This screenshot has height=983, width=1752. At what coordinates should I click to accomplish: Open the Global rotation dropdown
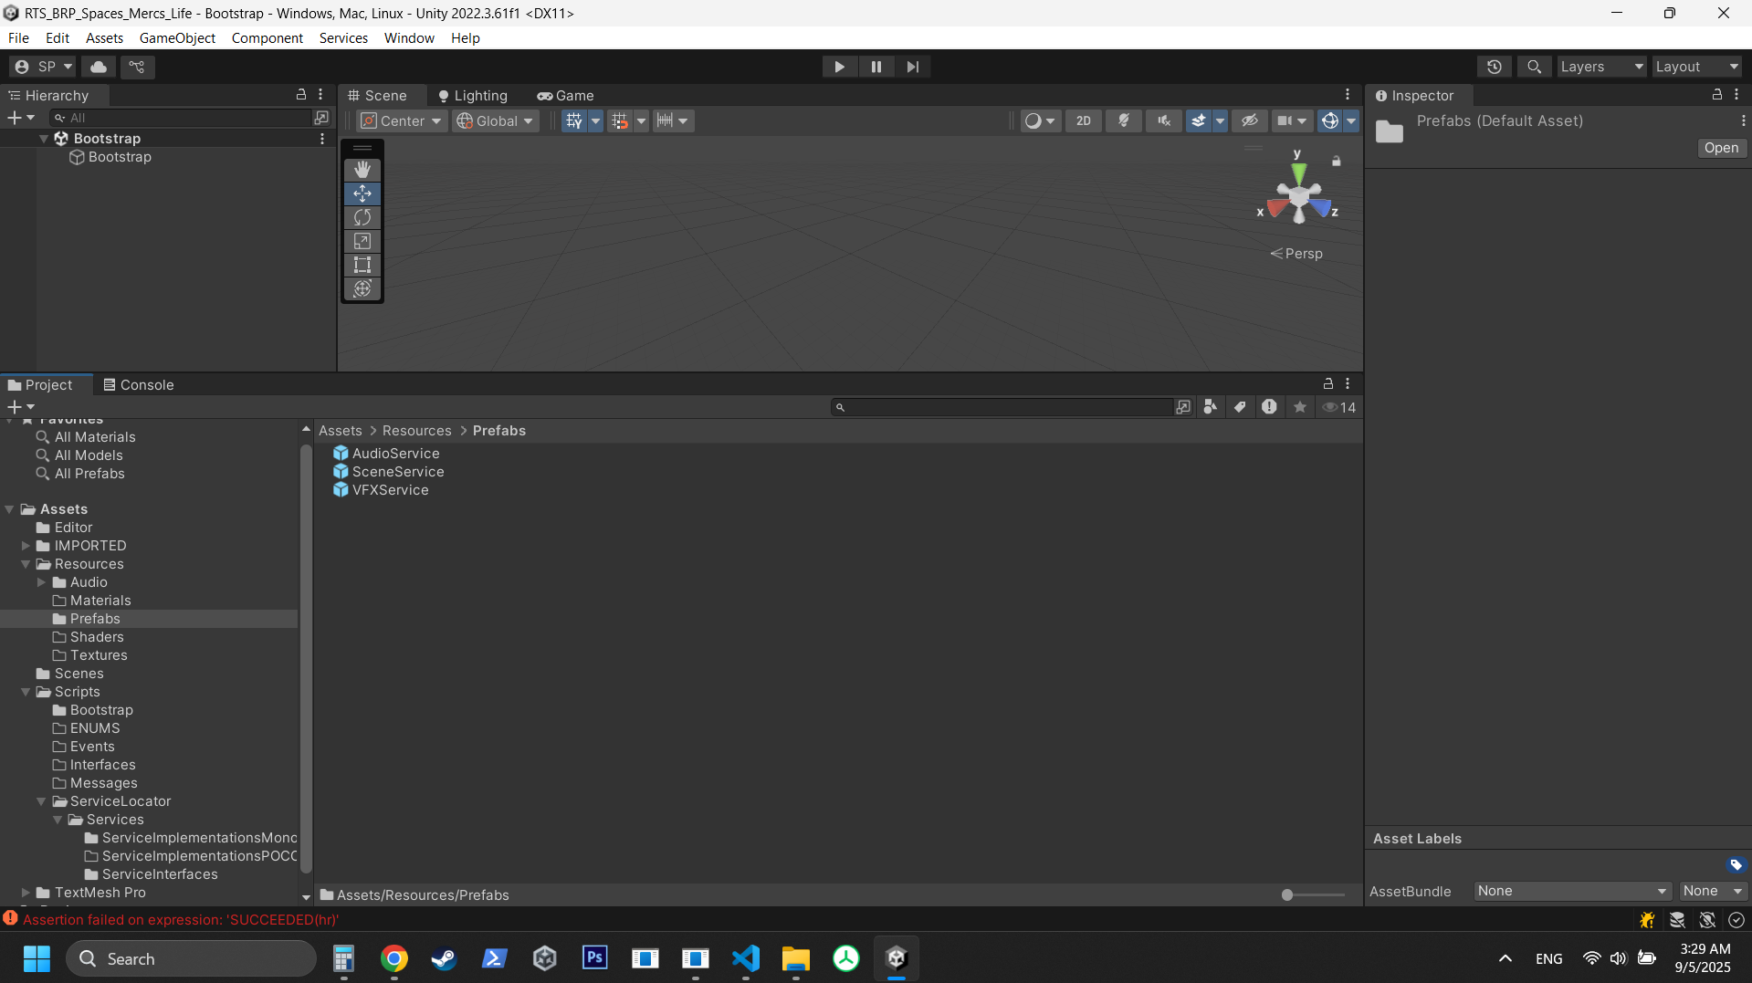496,120
